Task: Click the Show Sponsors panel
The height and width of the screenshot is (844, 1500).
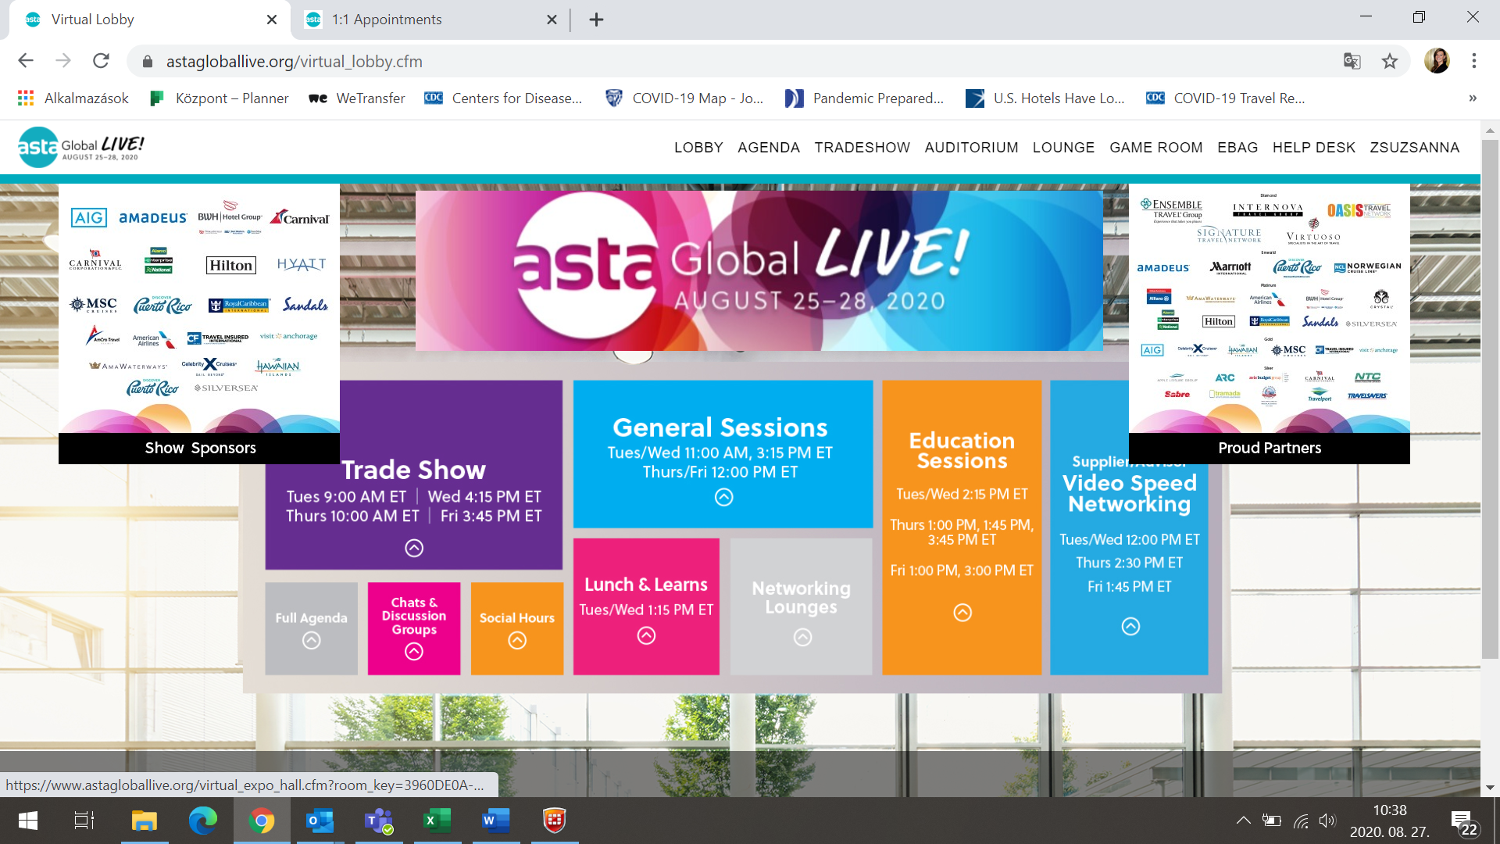Action: coord(199,324)
